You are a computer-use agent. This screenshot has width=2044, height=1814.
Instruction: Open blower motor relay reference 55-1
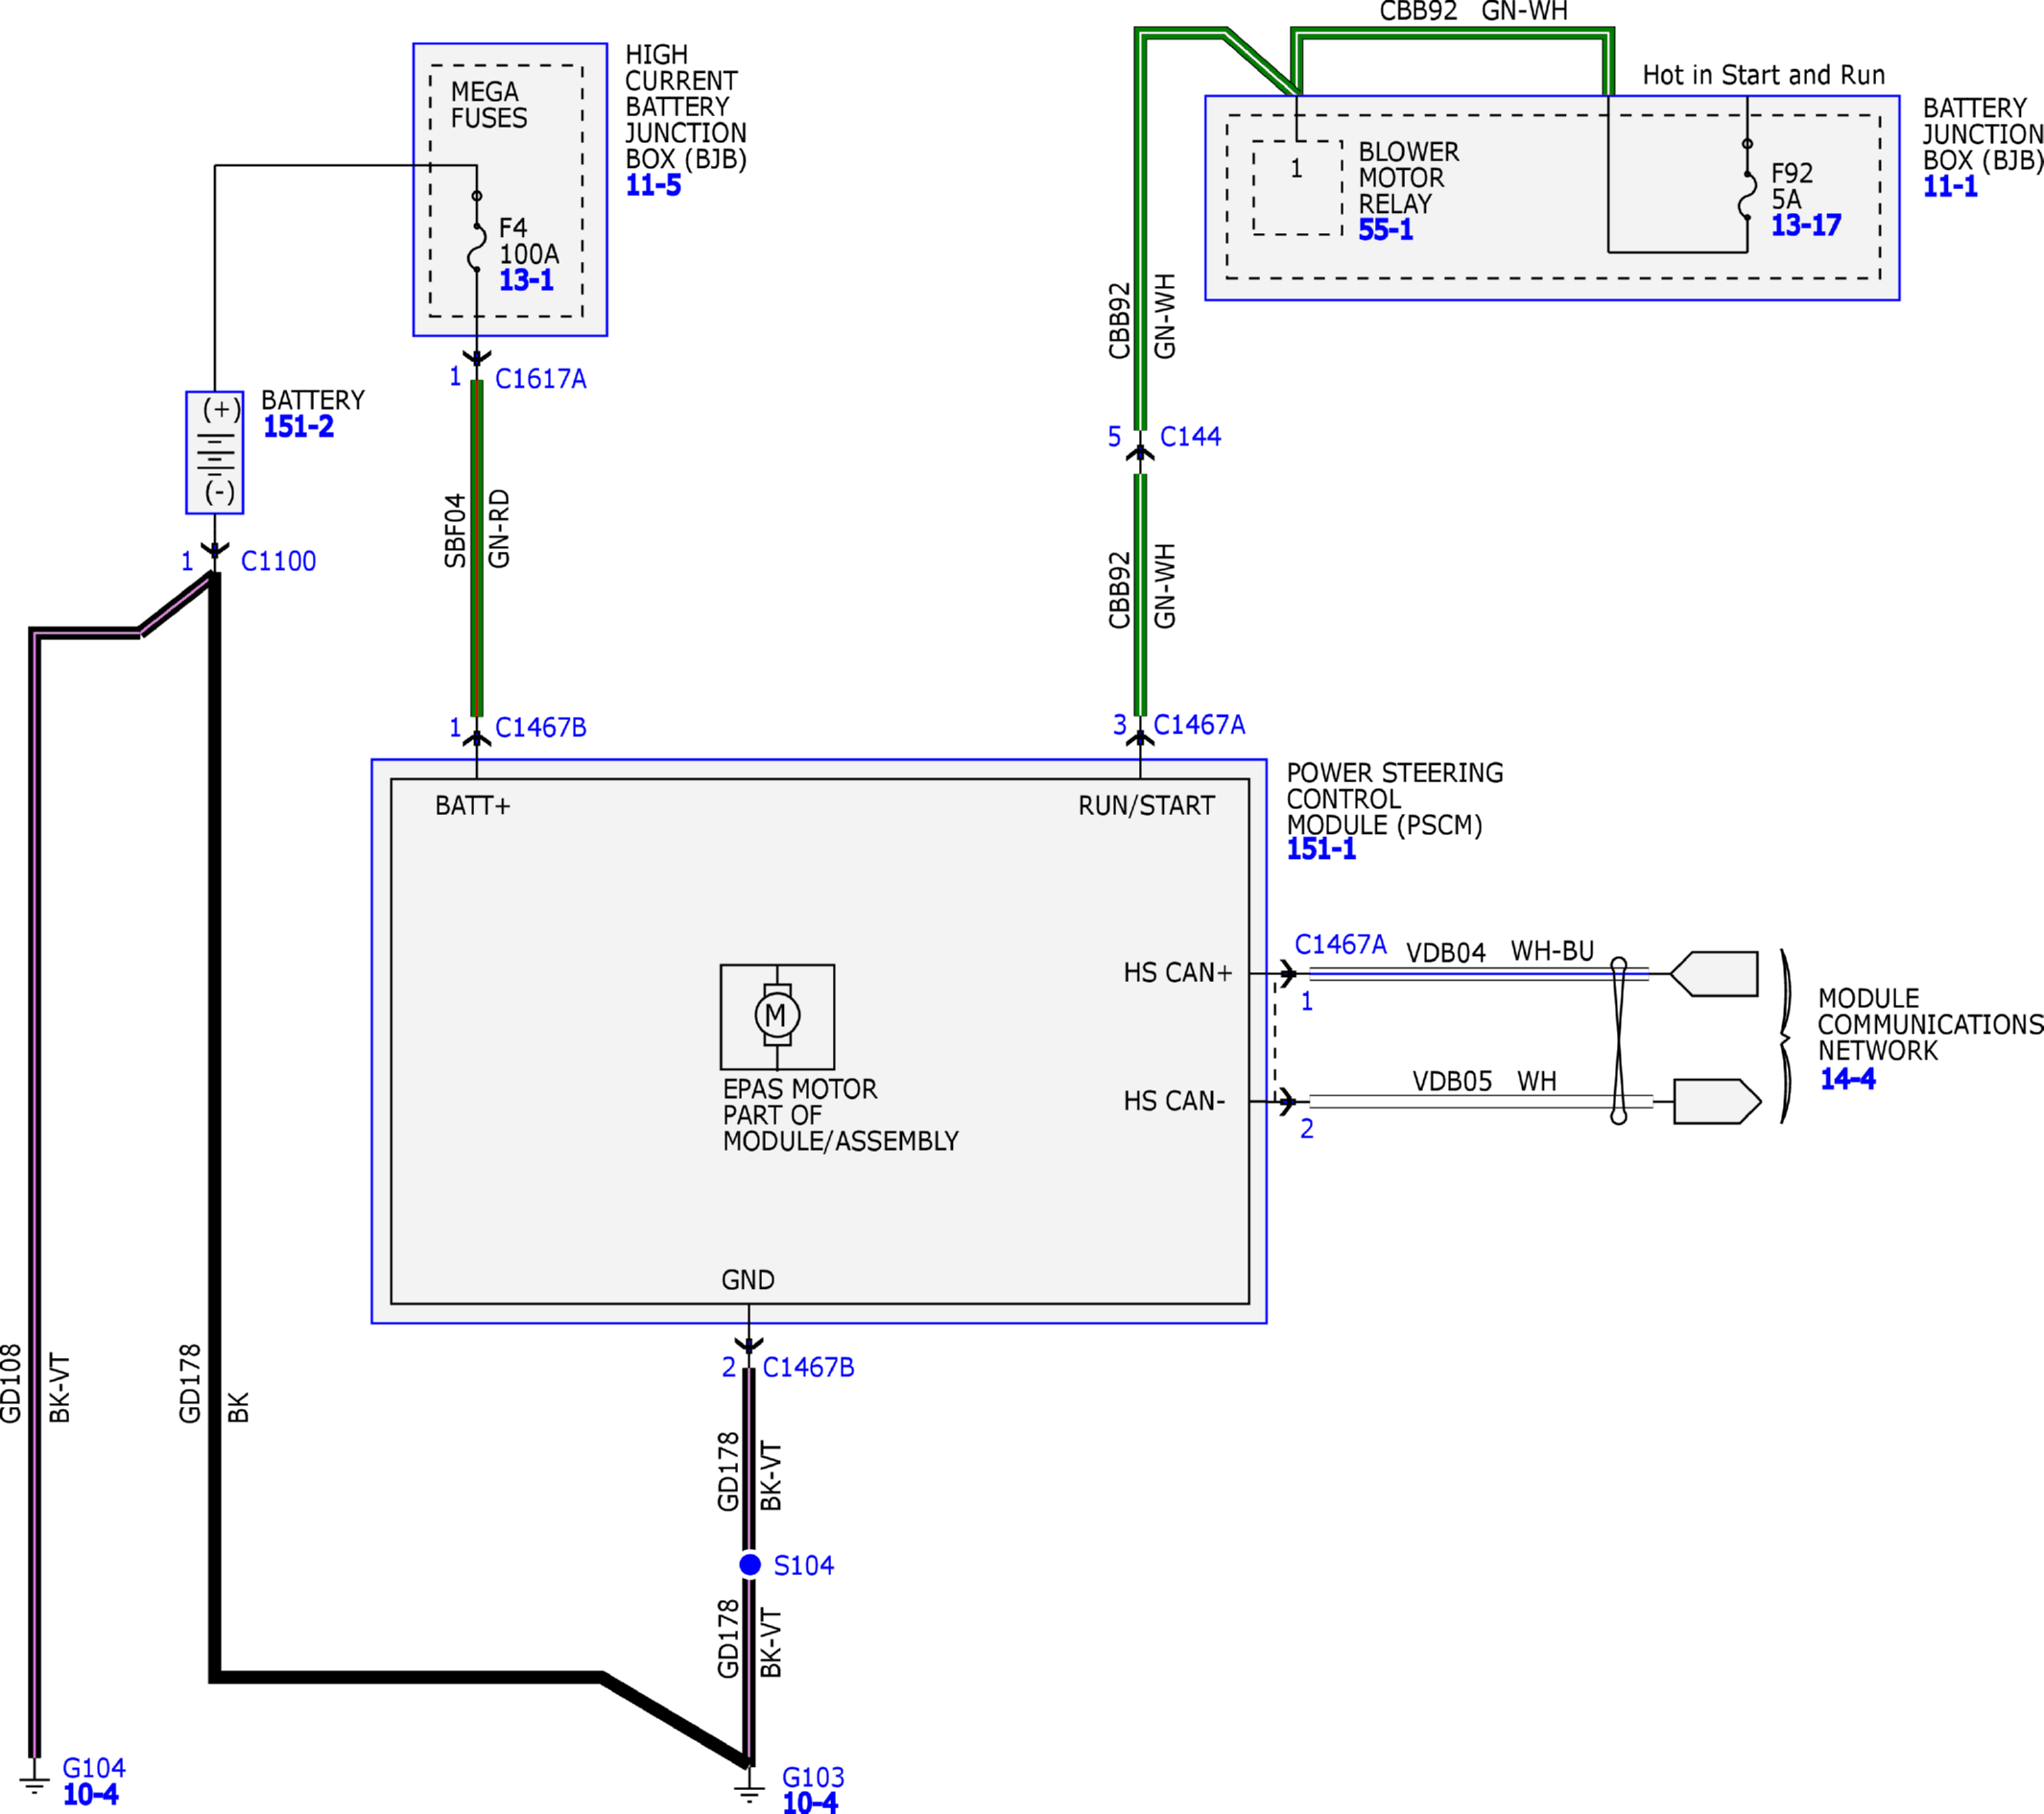pos(1385,230)
